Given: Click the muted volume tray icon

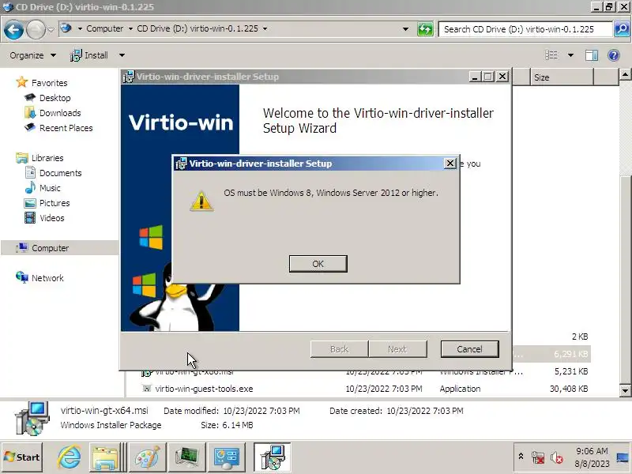Looking at the screenshot, I should 557,457.
